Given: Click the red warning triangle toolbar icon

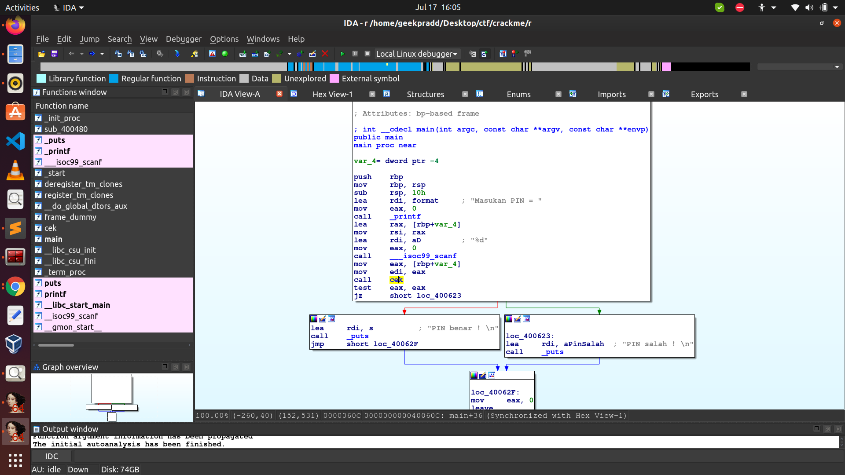Looking at the screenshot, I should 213,54.
